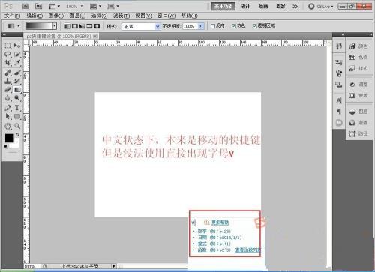Select the Pen tool
The image size is (375, 272).
7,108
